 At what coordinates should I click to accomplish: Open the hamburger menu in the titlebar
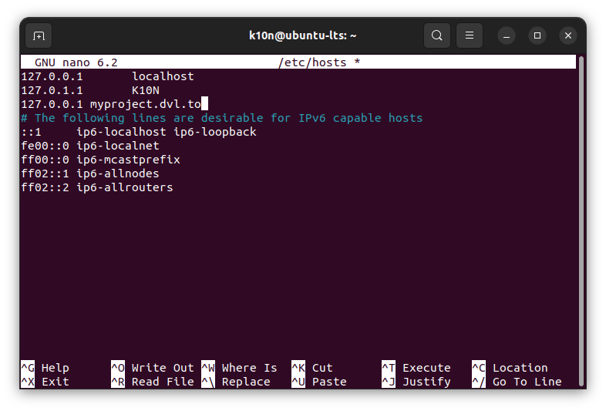coord(469,35)
